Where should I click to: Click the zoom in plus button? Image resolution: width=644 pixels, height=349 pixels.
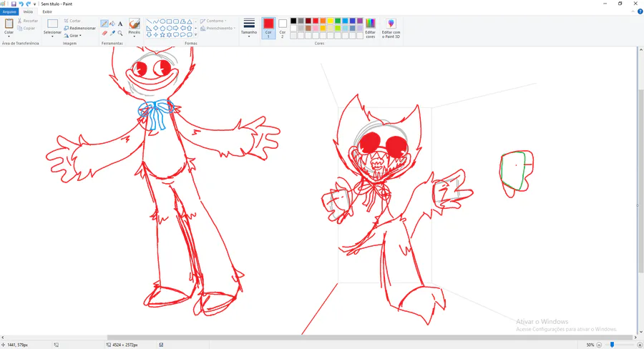click(640, 345)
